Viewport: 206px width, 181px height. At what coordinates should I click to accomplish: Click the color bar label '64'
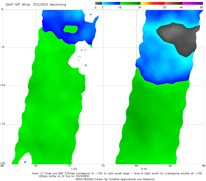coord(181,7)
